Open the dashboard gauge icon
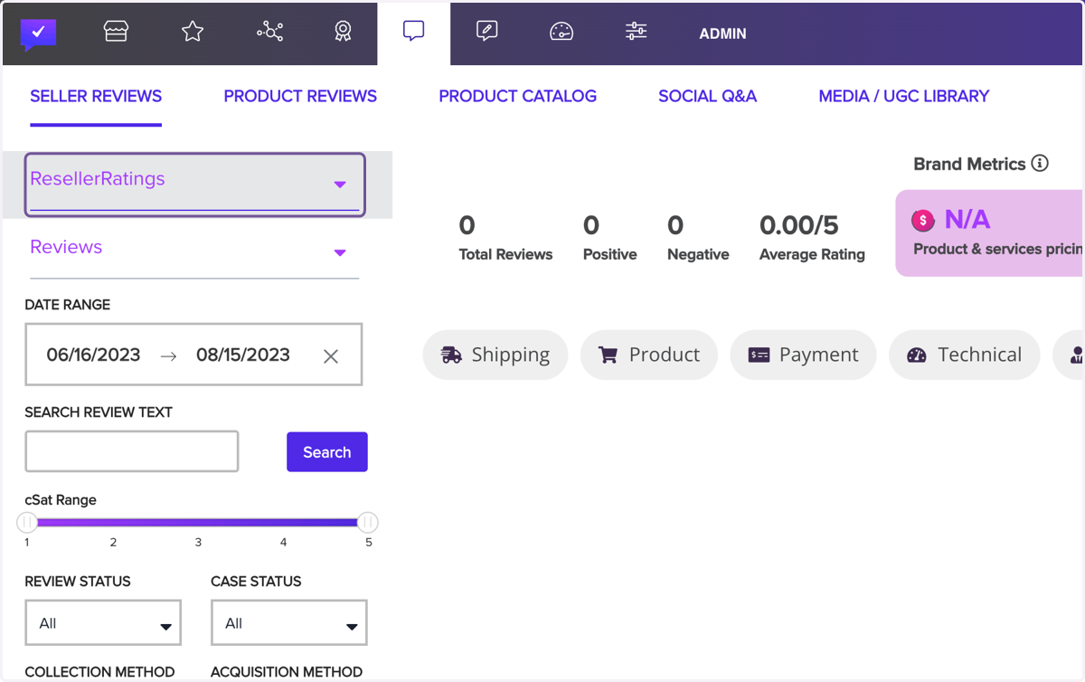The width and height of the screenshot is (1085, 682). [x=561, y=32]
